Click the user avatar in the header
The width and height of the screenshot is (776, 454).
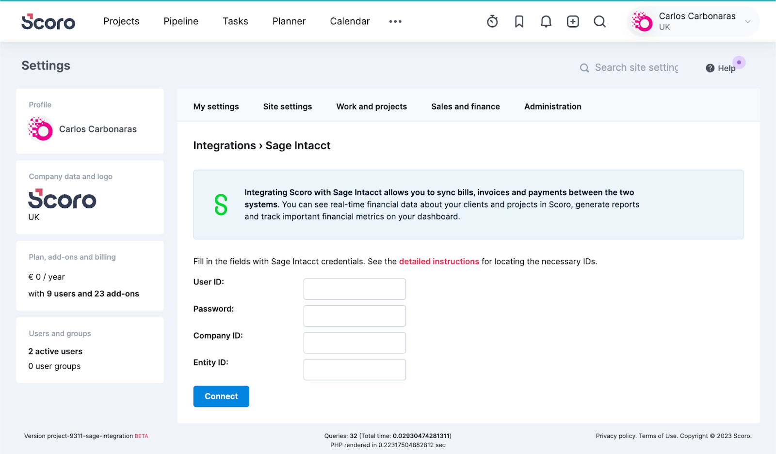[642, 21]
